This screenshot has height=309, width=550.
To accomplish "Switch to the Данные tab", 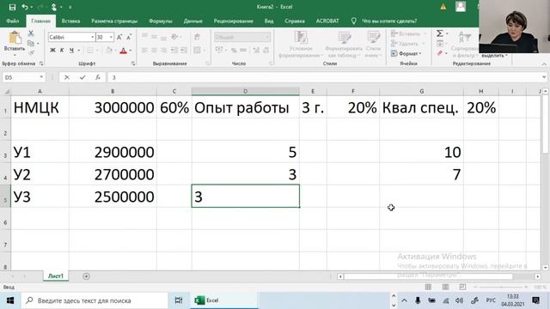I will pyautogui.click(x=192, y=21).
